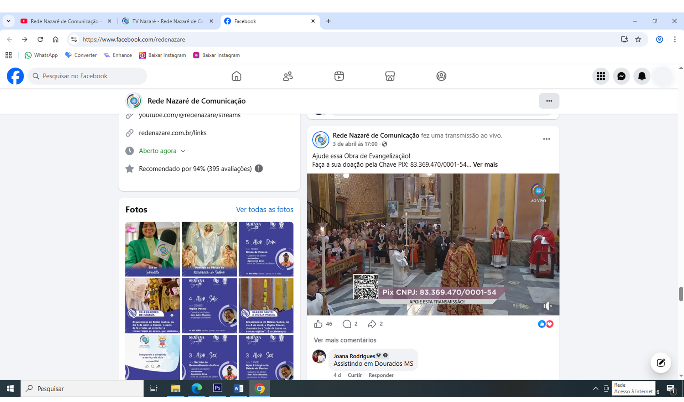This screenshot has width=684, height=402.
Task: Go to Facebook Marketplace icon
Action: 390,76
